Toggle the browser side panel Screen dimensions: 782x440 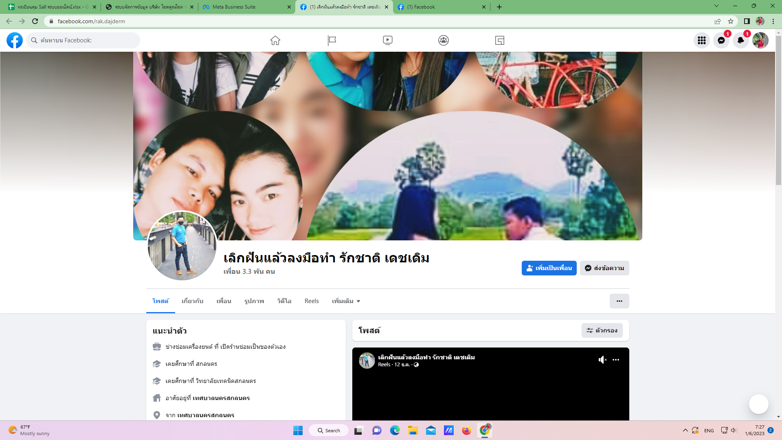point(747,21)
